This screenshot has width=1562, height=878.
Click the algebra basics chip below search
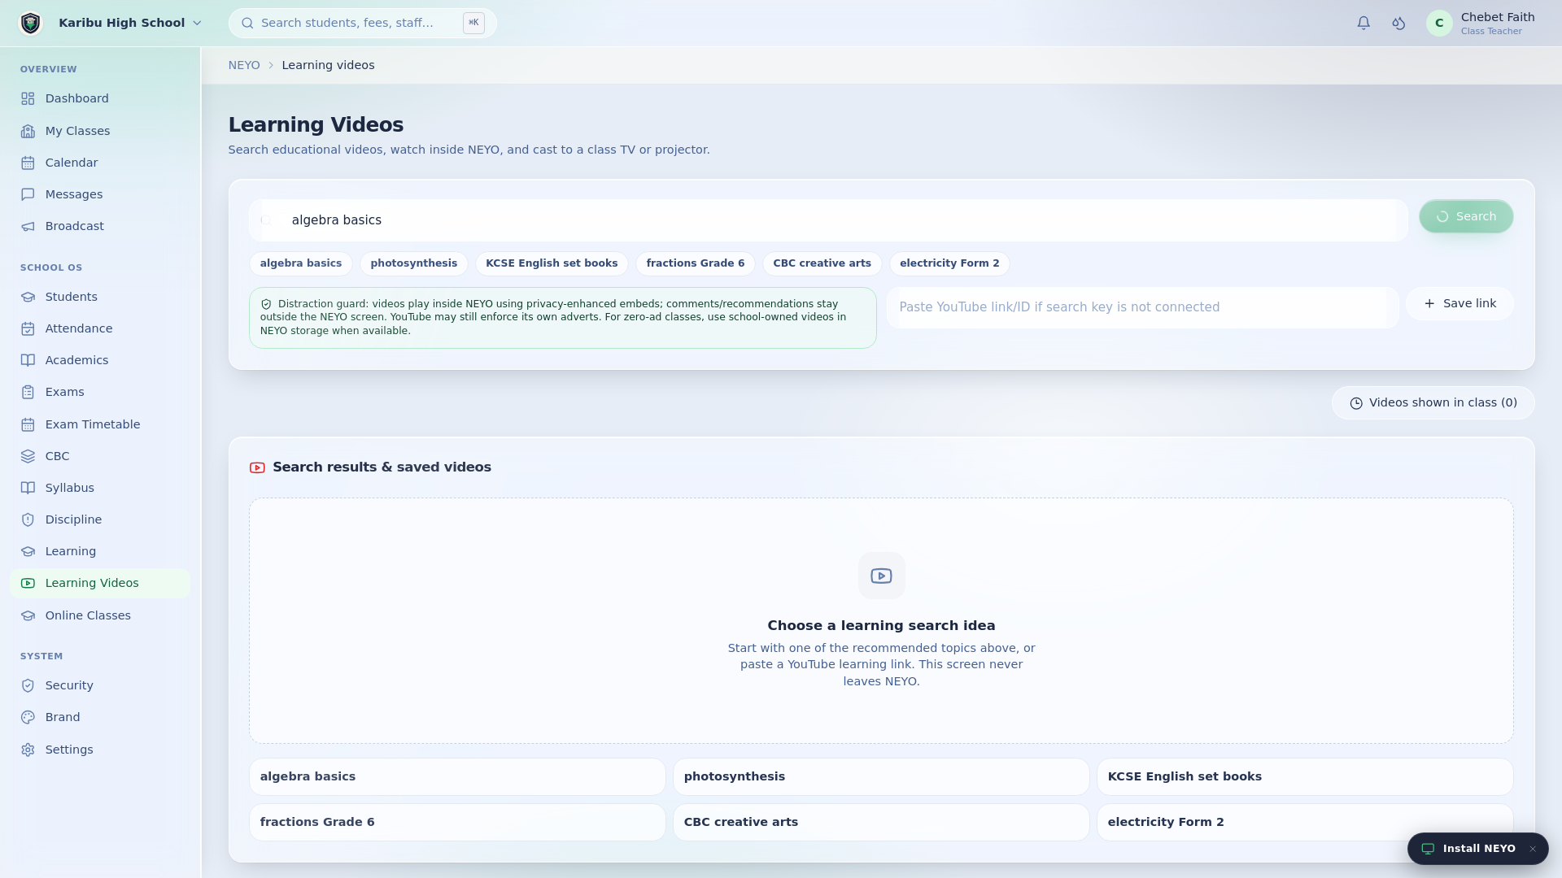[x=301, y=263]
